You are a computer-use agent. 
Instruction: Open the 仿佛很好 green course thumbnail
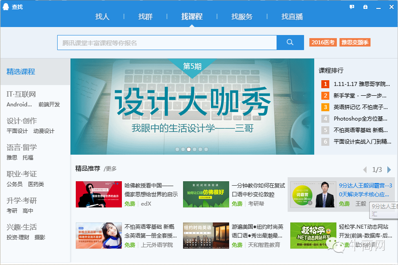coord(206,194)
